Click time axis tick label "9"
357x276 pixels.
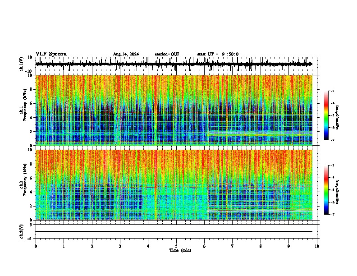point(288,246)
